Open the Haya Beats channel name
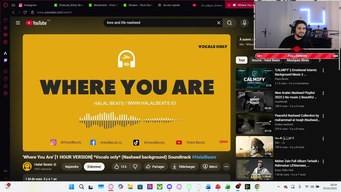This screenshot has height=192, width=341. pyautogui.click(x=282, y=79)
